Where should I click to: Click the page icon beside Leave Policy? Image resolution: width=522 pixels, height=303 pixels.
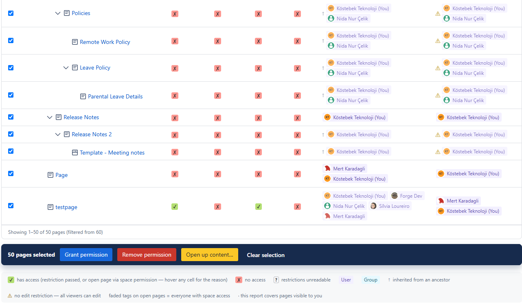click(x=75, y=68)
